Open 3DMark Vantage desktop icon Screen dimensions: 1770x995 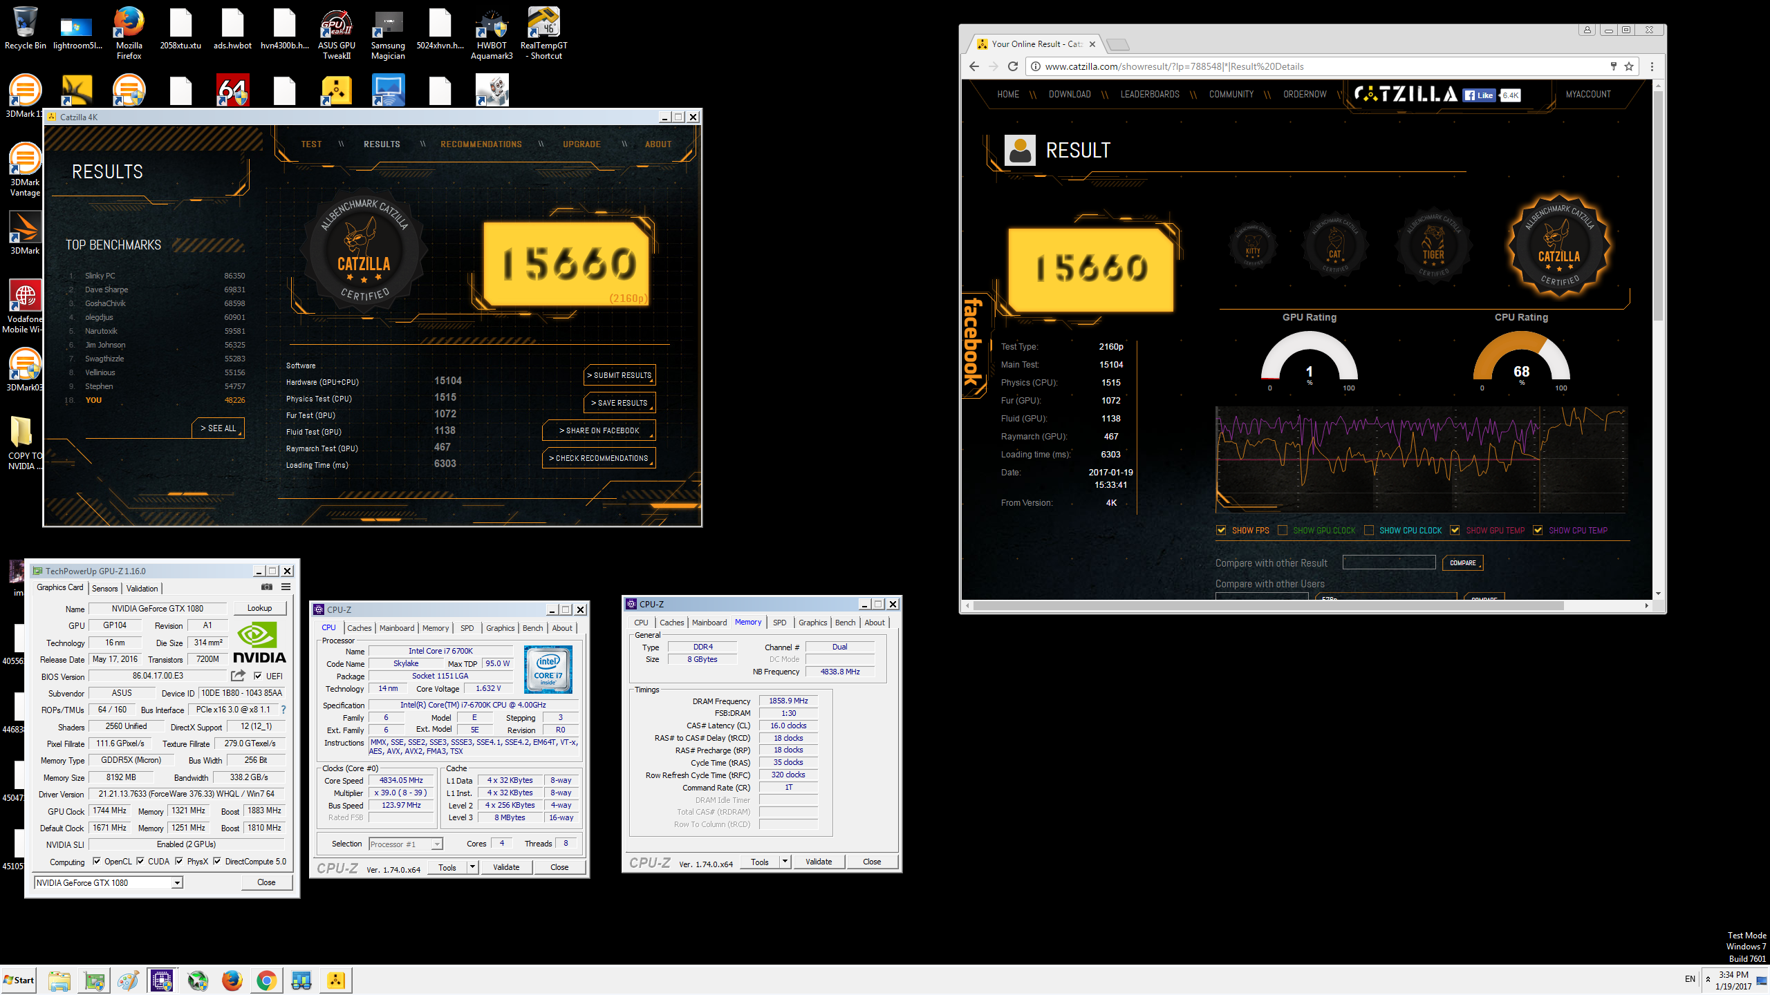click(x=25, y=170)
